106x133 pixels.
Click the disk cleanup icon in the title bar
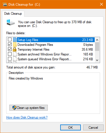(x=5, y=5)
